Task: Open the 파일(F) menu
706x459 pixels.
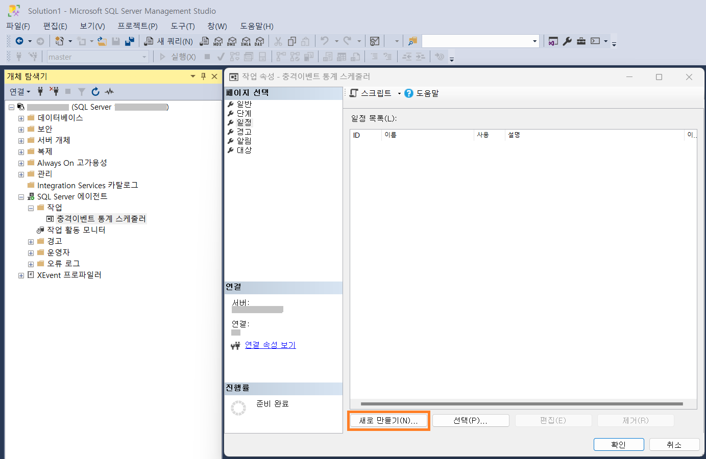Action: pos(18,26)
